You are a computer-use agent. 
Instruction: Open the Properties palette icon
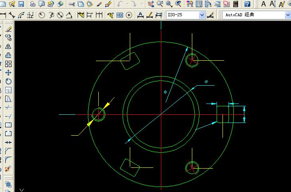(189, 4)
